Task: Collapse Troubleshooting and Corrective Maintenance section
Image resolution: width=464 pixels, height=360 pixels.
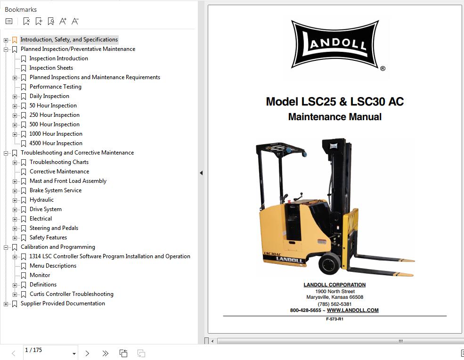Action: 6,153
